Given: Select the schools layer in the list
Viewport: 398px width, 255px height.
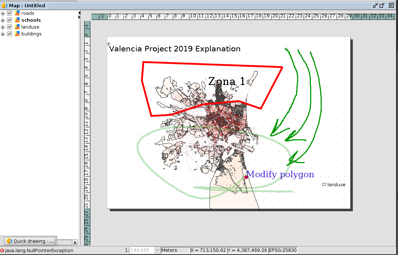Looking at the screenshot, I should point(31,20).
